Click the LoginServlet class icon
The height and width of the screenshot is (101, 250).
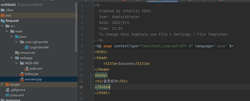point(27,47)
